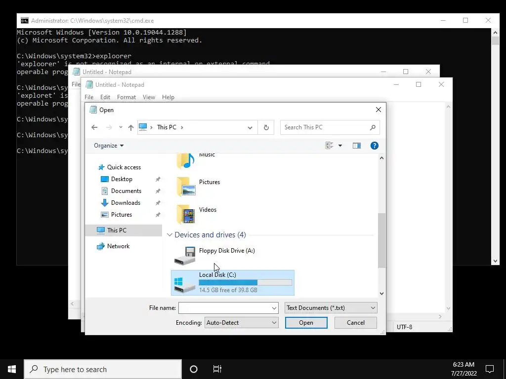The width and height of the screenshot is (506, 379).
Task: Select Desktop in navigation pane
Action: 122,179
